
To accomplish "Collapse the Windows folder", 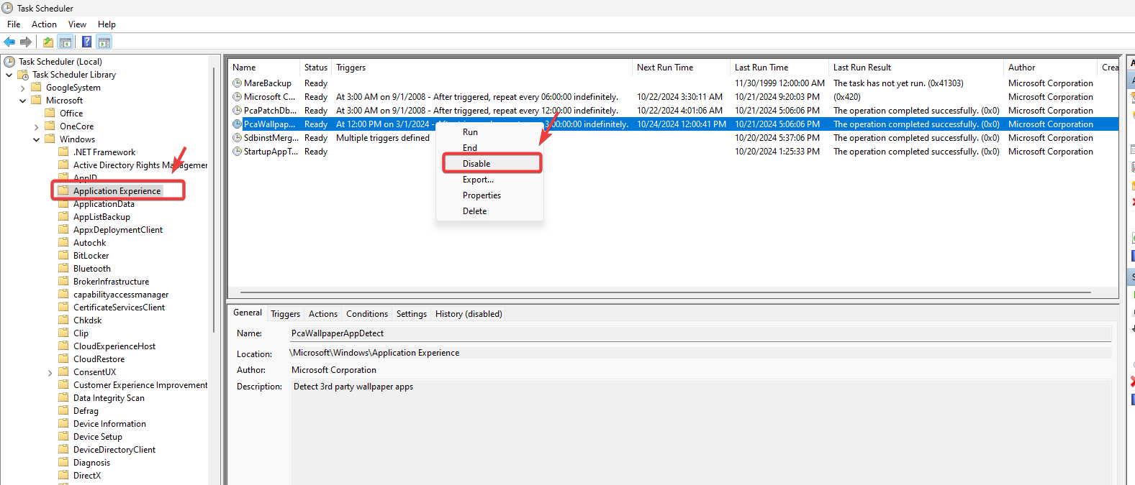I will click(x=36, y=139).
